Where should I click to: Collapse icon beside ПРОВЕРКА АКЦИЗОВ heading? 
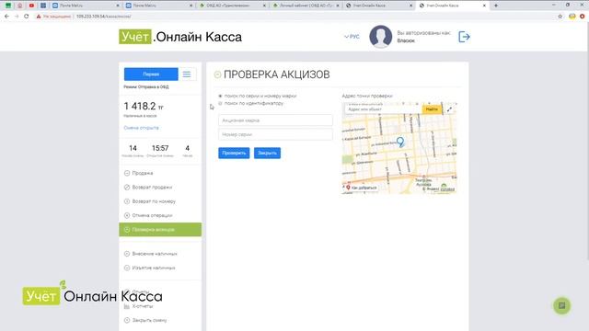[217, 74]
